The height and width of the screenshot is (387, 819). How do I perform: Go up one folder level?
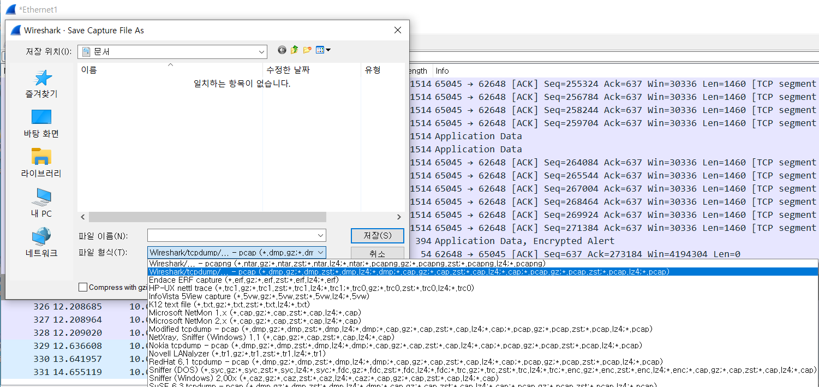click(295, 50)
